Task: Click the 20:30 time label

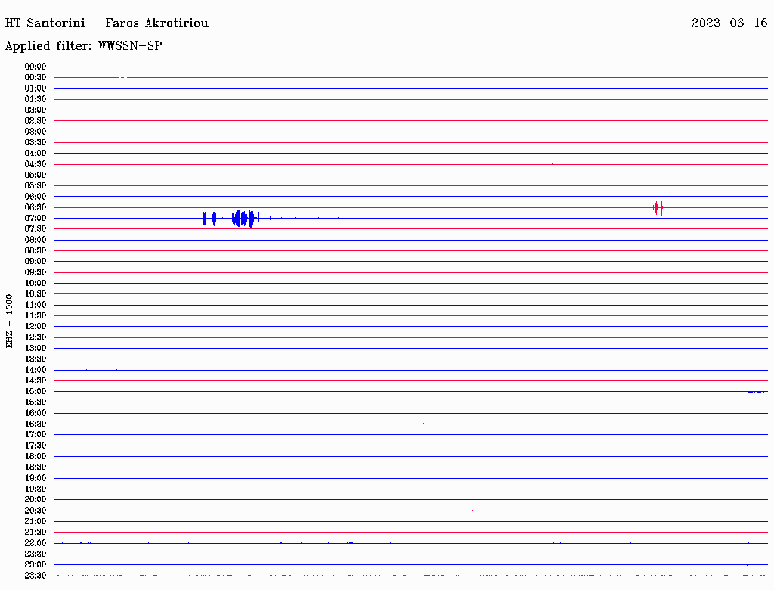Action: coord(36,511)
